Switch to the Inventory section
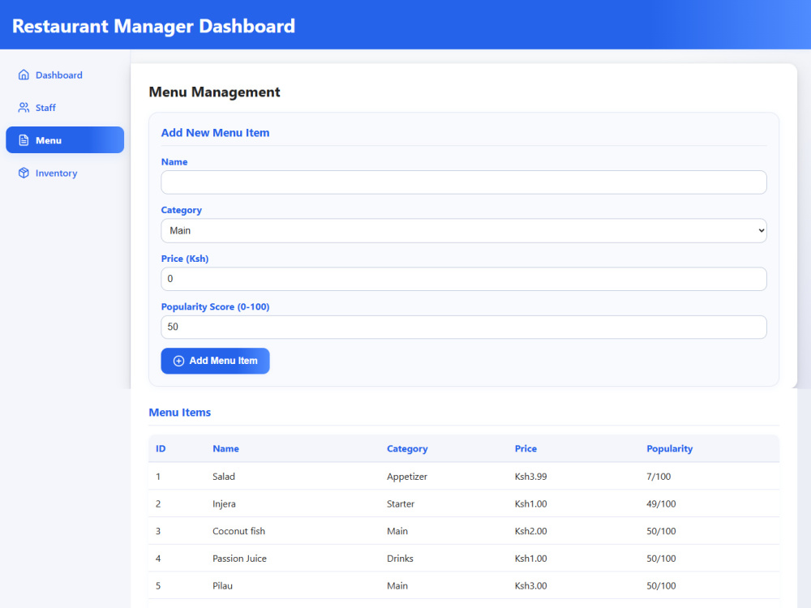The image size is (811, 608). click(65, 173)
